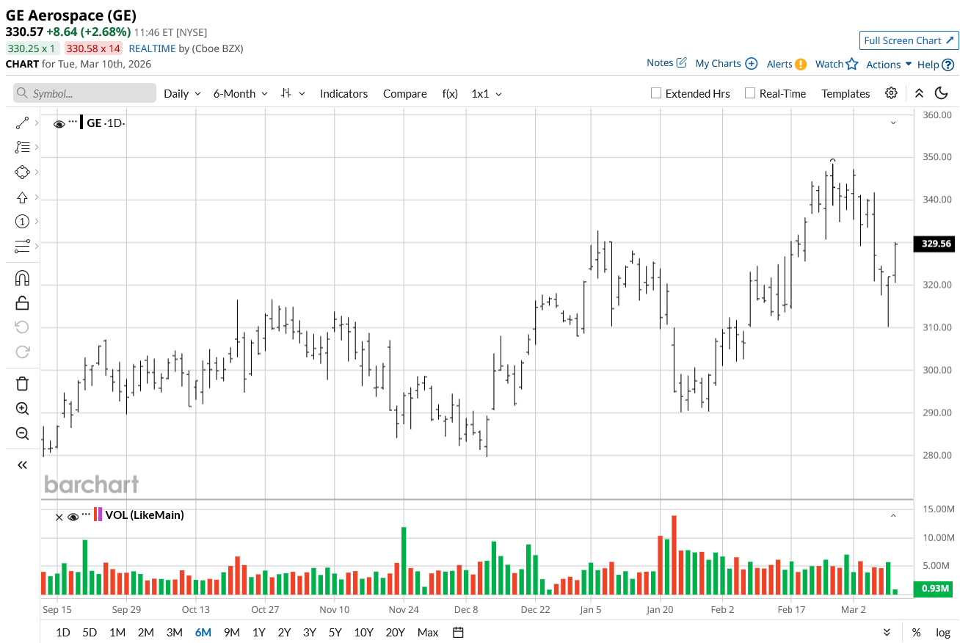
Task: Zoom out with the magnifier minus icon
Action: (22, 433)
